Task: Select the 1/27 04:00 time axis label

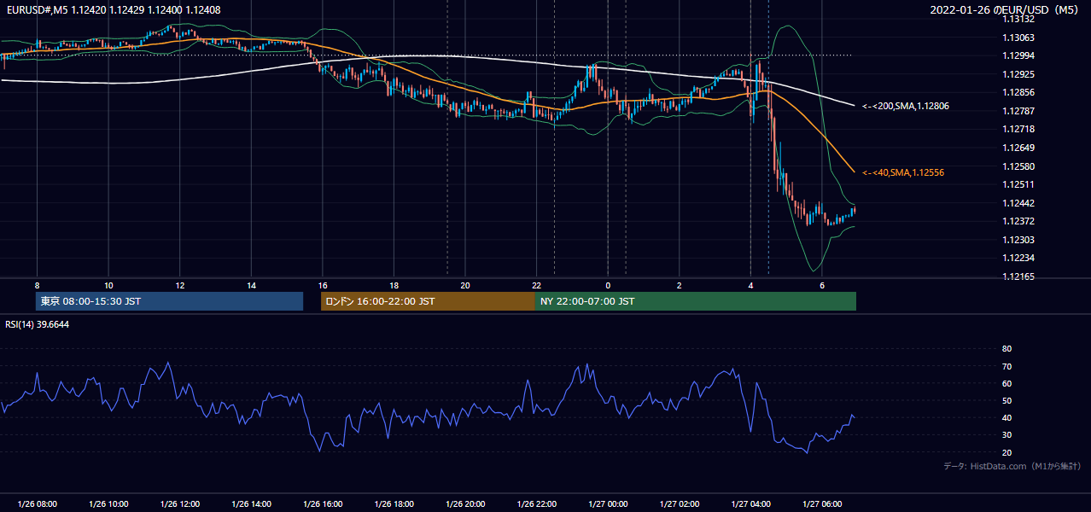Action: point(750,504)
